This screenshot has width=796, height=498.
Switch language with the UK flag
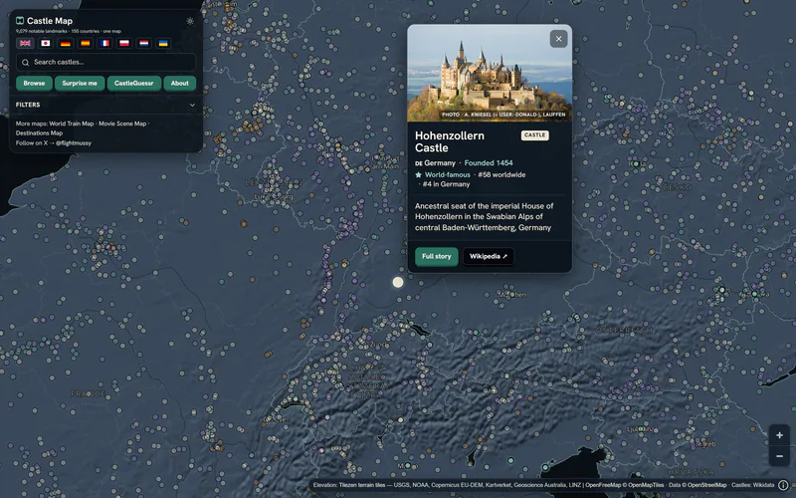click(x=25, y=43)
